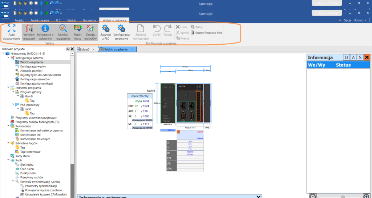Show Pobór mocy power consumption
The height and width of the screenshot is (198, 372).
tap(78, 32)
